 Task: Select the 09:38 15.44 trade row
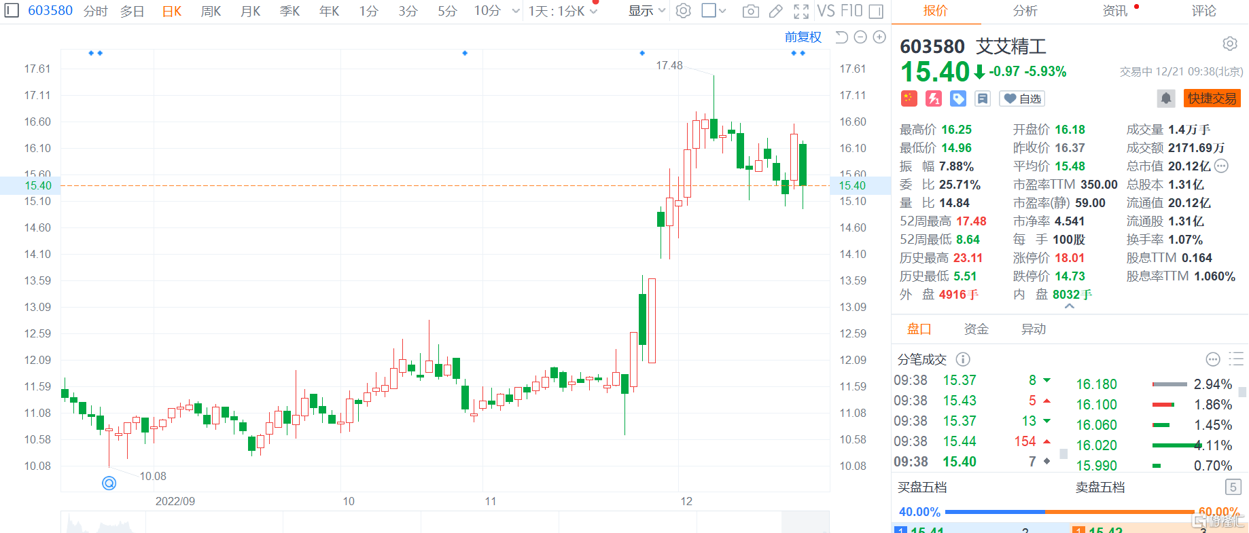pos(974,441)
